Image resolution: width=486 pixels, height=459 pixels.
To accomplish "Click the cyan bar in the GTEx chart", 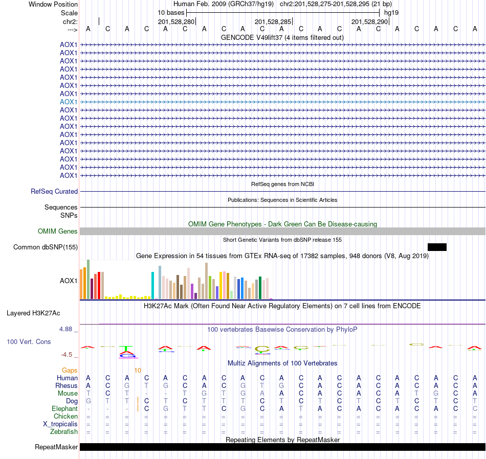I will click(152, 285).
